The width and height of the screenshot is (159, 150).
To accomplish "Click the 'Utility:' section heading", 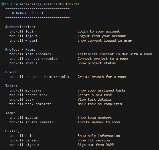I will 13,131.
